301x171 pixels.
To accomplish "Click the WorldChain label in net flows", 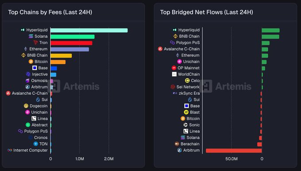I will coord(189,74).
